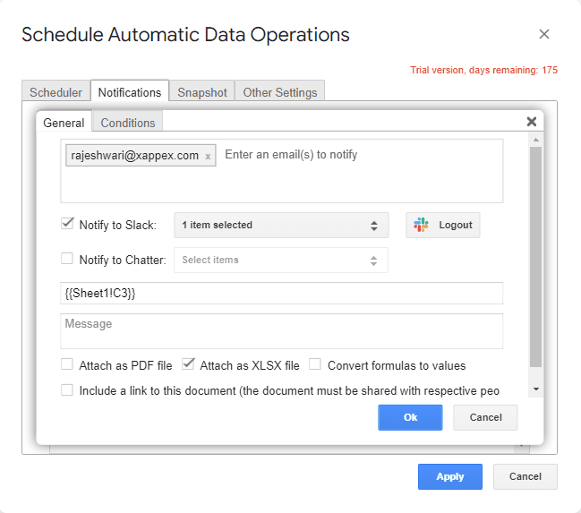Image resolution: width=581 pixels, height=513 pixels.
Task: Expand the Chatter Select items dropdown
Action: [280, 260]
